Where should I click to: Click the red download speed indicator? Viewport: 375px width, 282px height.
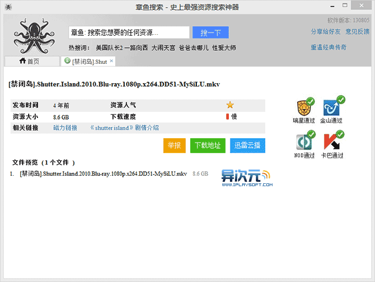pyautogui.click(x=228, y=117)
